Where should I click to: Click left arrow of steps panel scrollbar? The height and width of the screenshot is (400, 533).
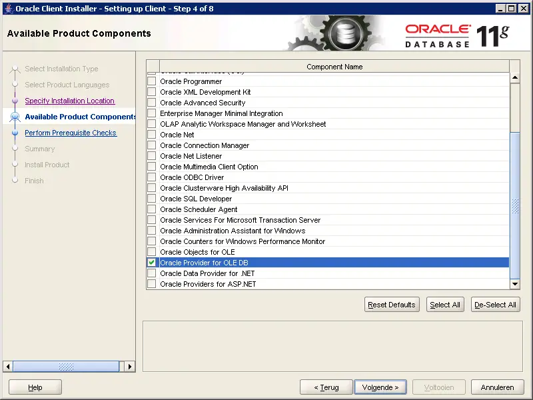(8, 366)
